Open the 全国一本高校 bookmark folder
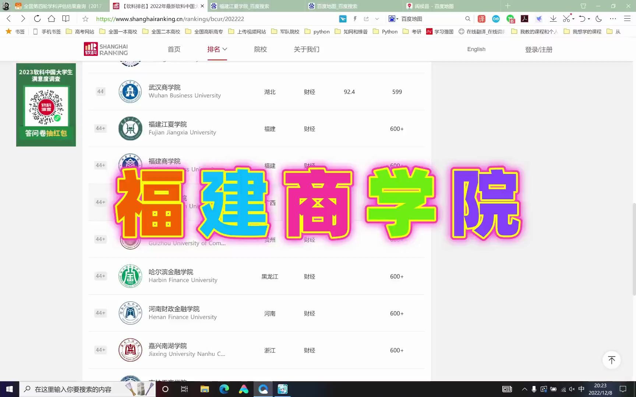 pyautogui.click(x=118, y=32)
